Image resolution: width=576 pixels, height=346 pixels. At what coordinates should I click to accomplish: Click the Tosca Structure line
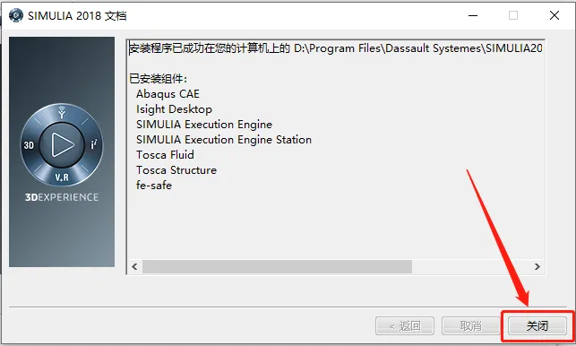176,170
